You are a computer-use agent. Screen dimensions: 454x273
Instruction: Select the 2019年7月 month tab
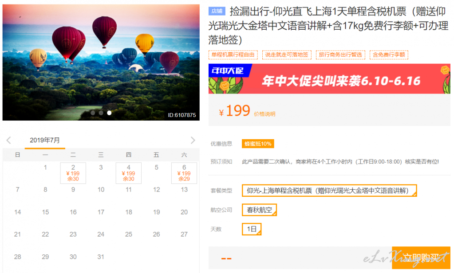tap(45, 140)
